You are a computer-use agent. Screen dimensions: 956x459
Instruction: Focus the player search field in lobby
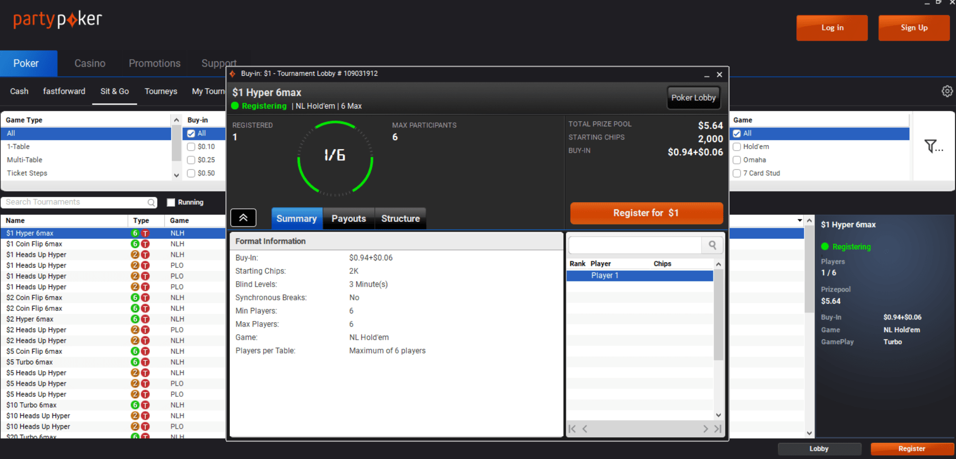click(x=635, y=245)
